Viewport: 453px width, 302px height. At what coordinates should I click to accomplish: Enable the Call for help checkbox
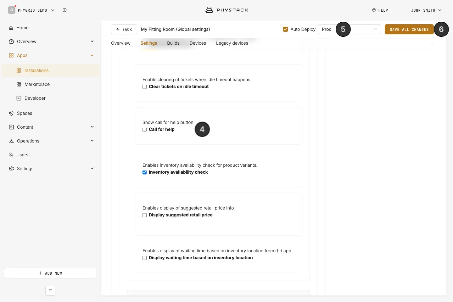tap(145, 130)
